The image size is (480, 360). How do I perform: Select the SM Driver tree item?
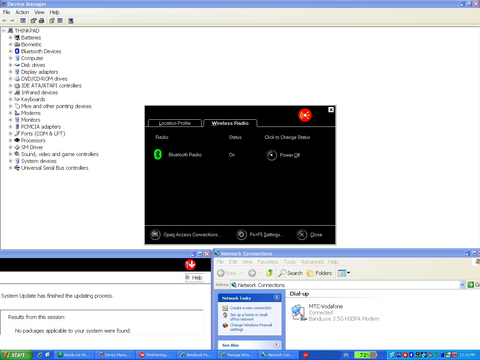point(32,147)
